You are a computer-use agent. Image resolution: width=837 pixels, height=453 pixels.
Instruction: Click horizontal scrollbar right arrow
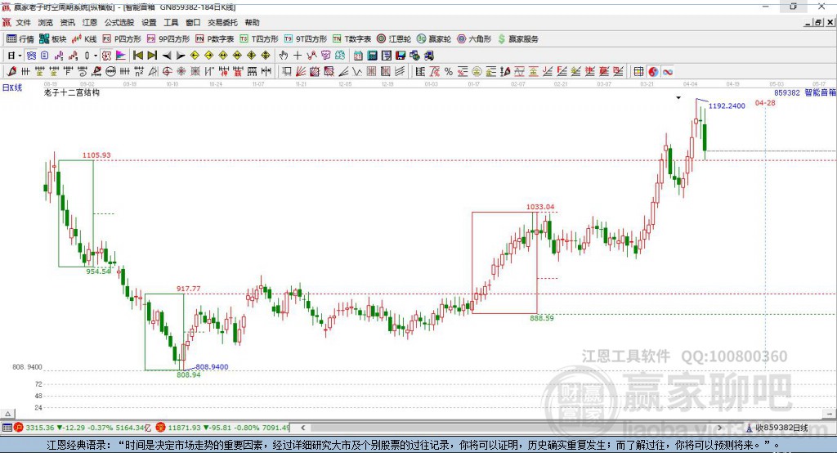tap(720, 428)
